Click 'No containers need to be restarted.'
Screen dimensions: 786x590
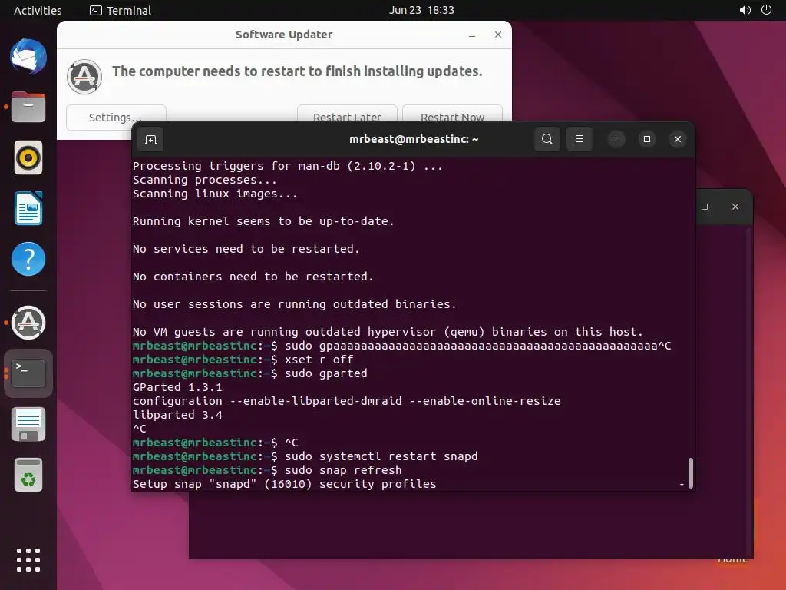coord(253,277)
